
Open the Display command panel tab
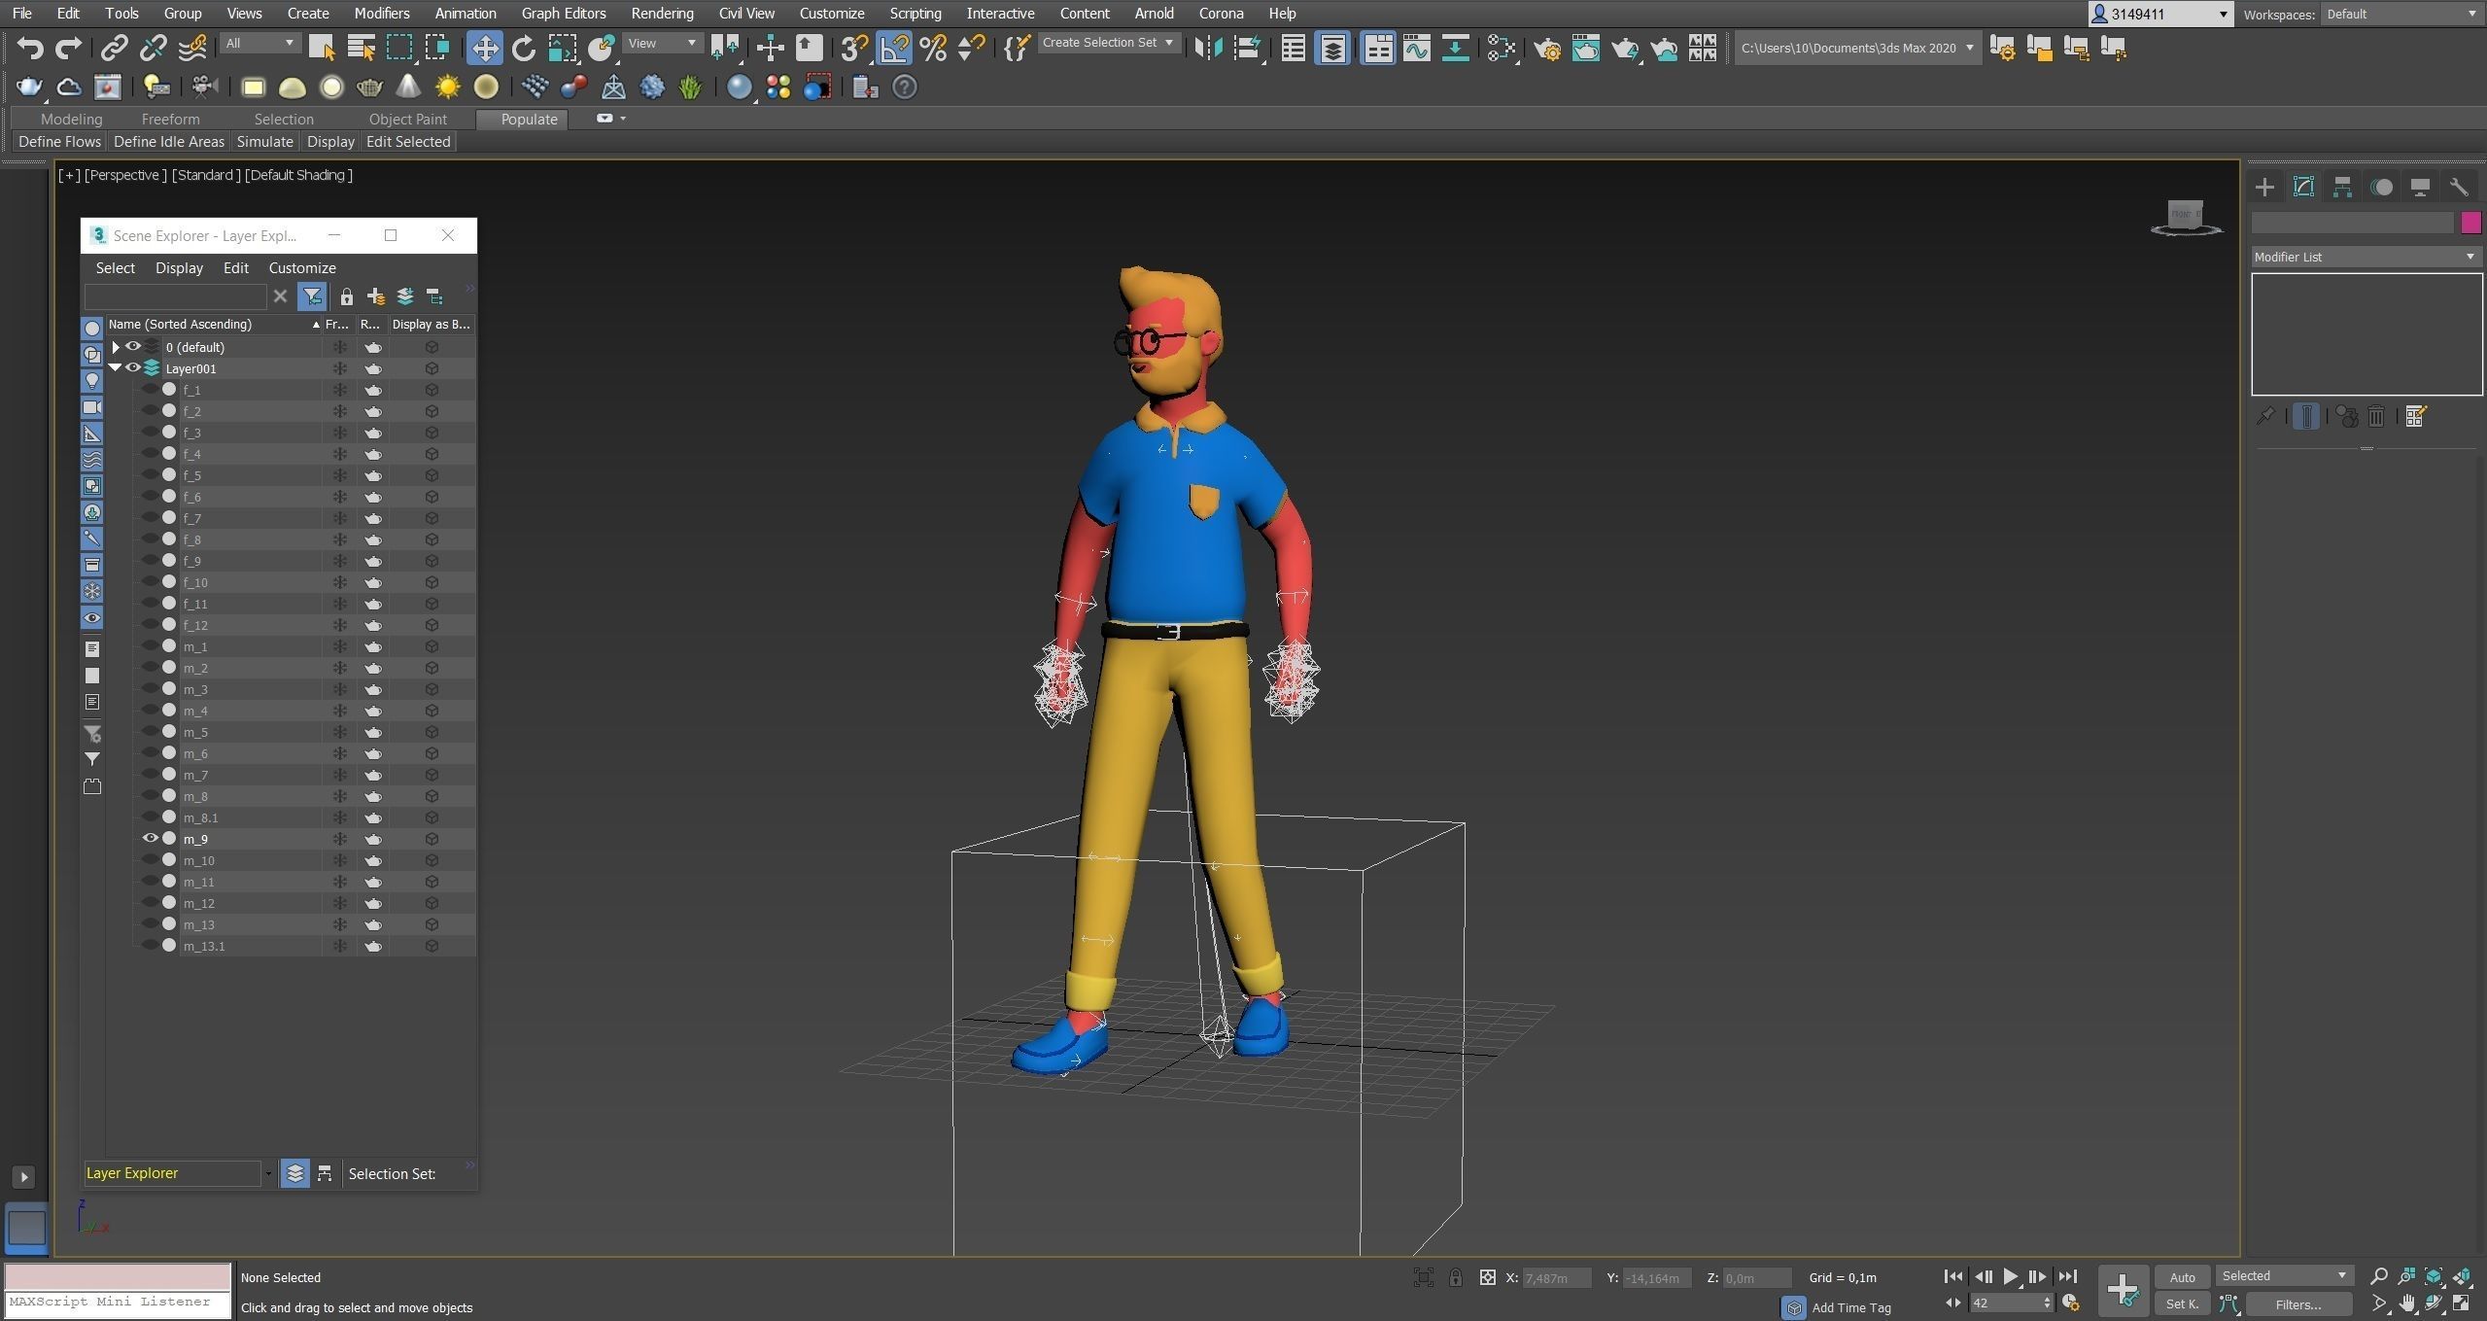[x=2420, y=187]
